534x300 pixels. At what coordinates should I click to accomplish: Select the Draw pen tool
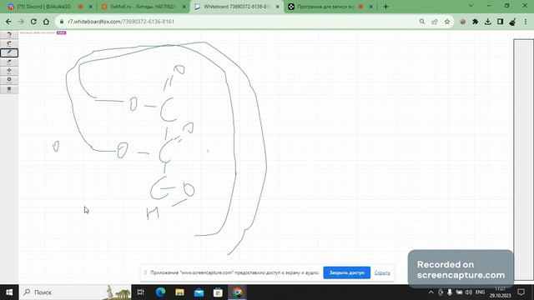tap(9, 52)
